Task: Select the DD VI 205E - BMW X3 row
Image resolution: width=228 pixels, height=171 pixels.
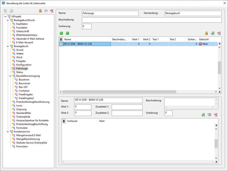Action: click(x=138, y=44)
